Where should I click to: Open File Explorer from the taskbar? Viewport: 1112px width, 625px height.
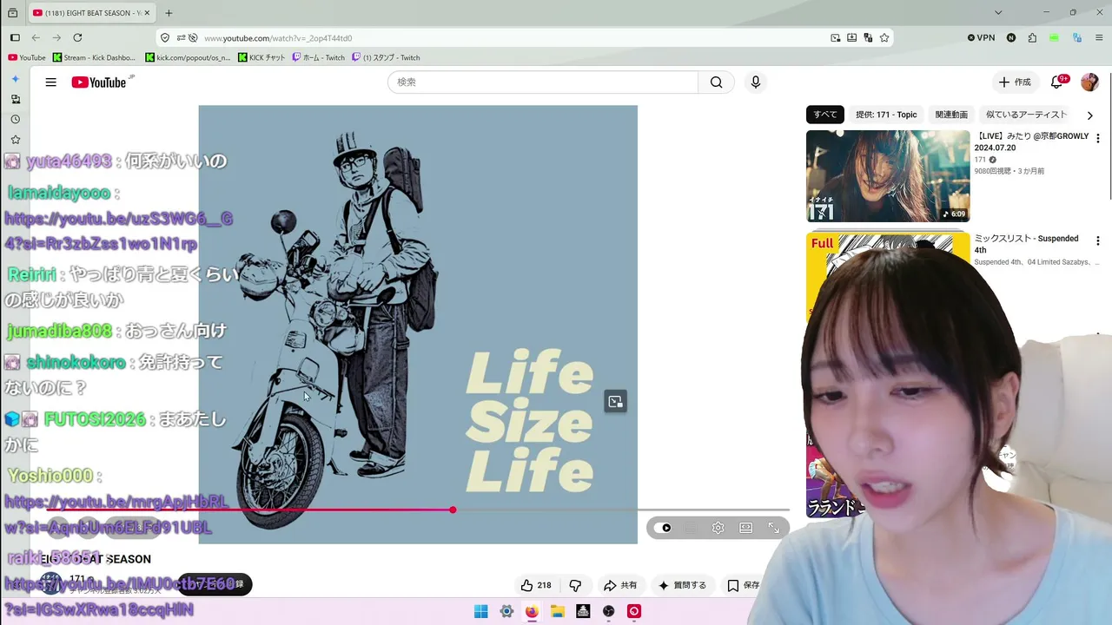[x=558, y=611]
